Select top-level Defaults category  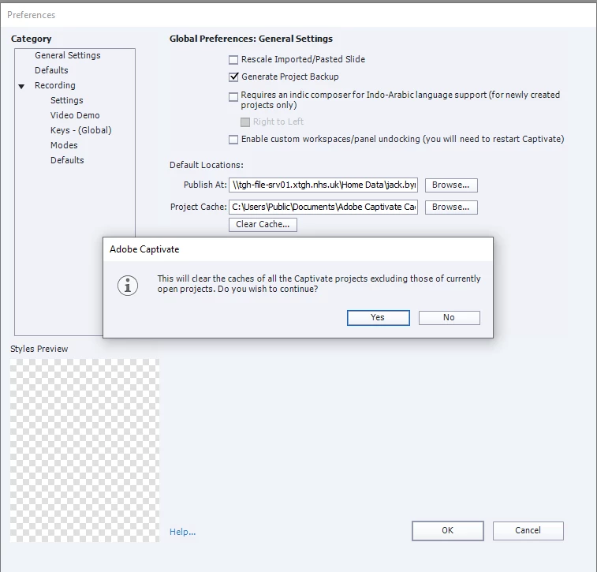pos(51,70)
